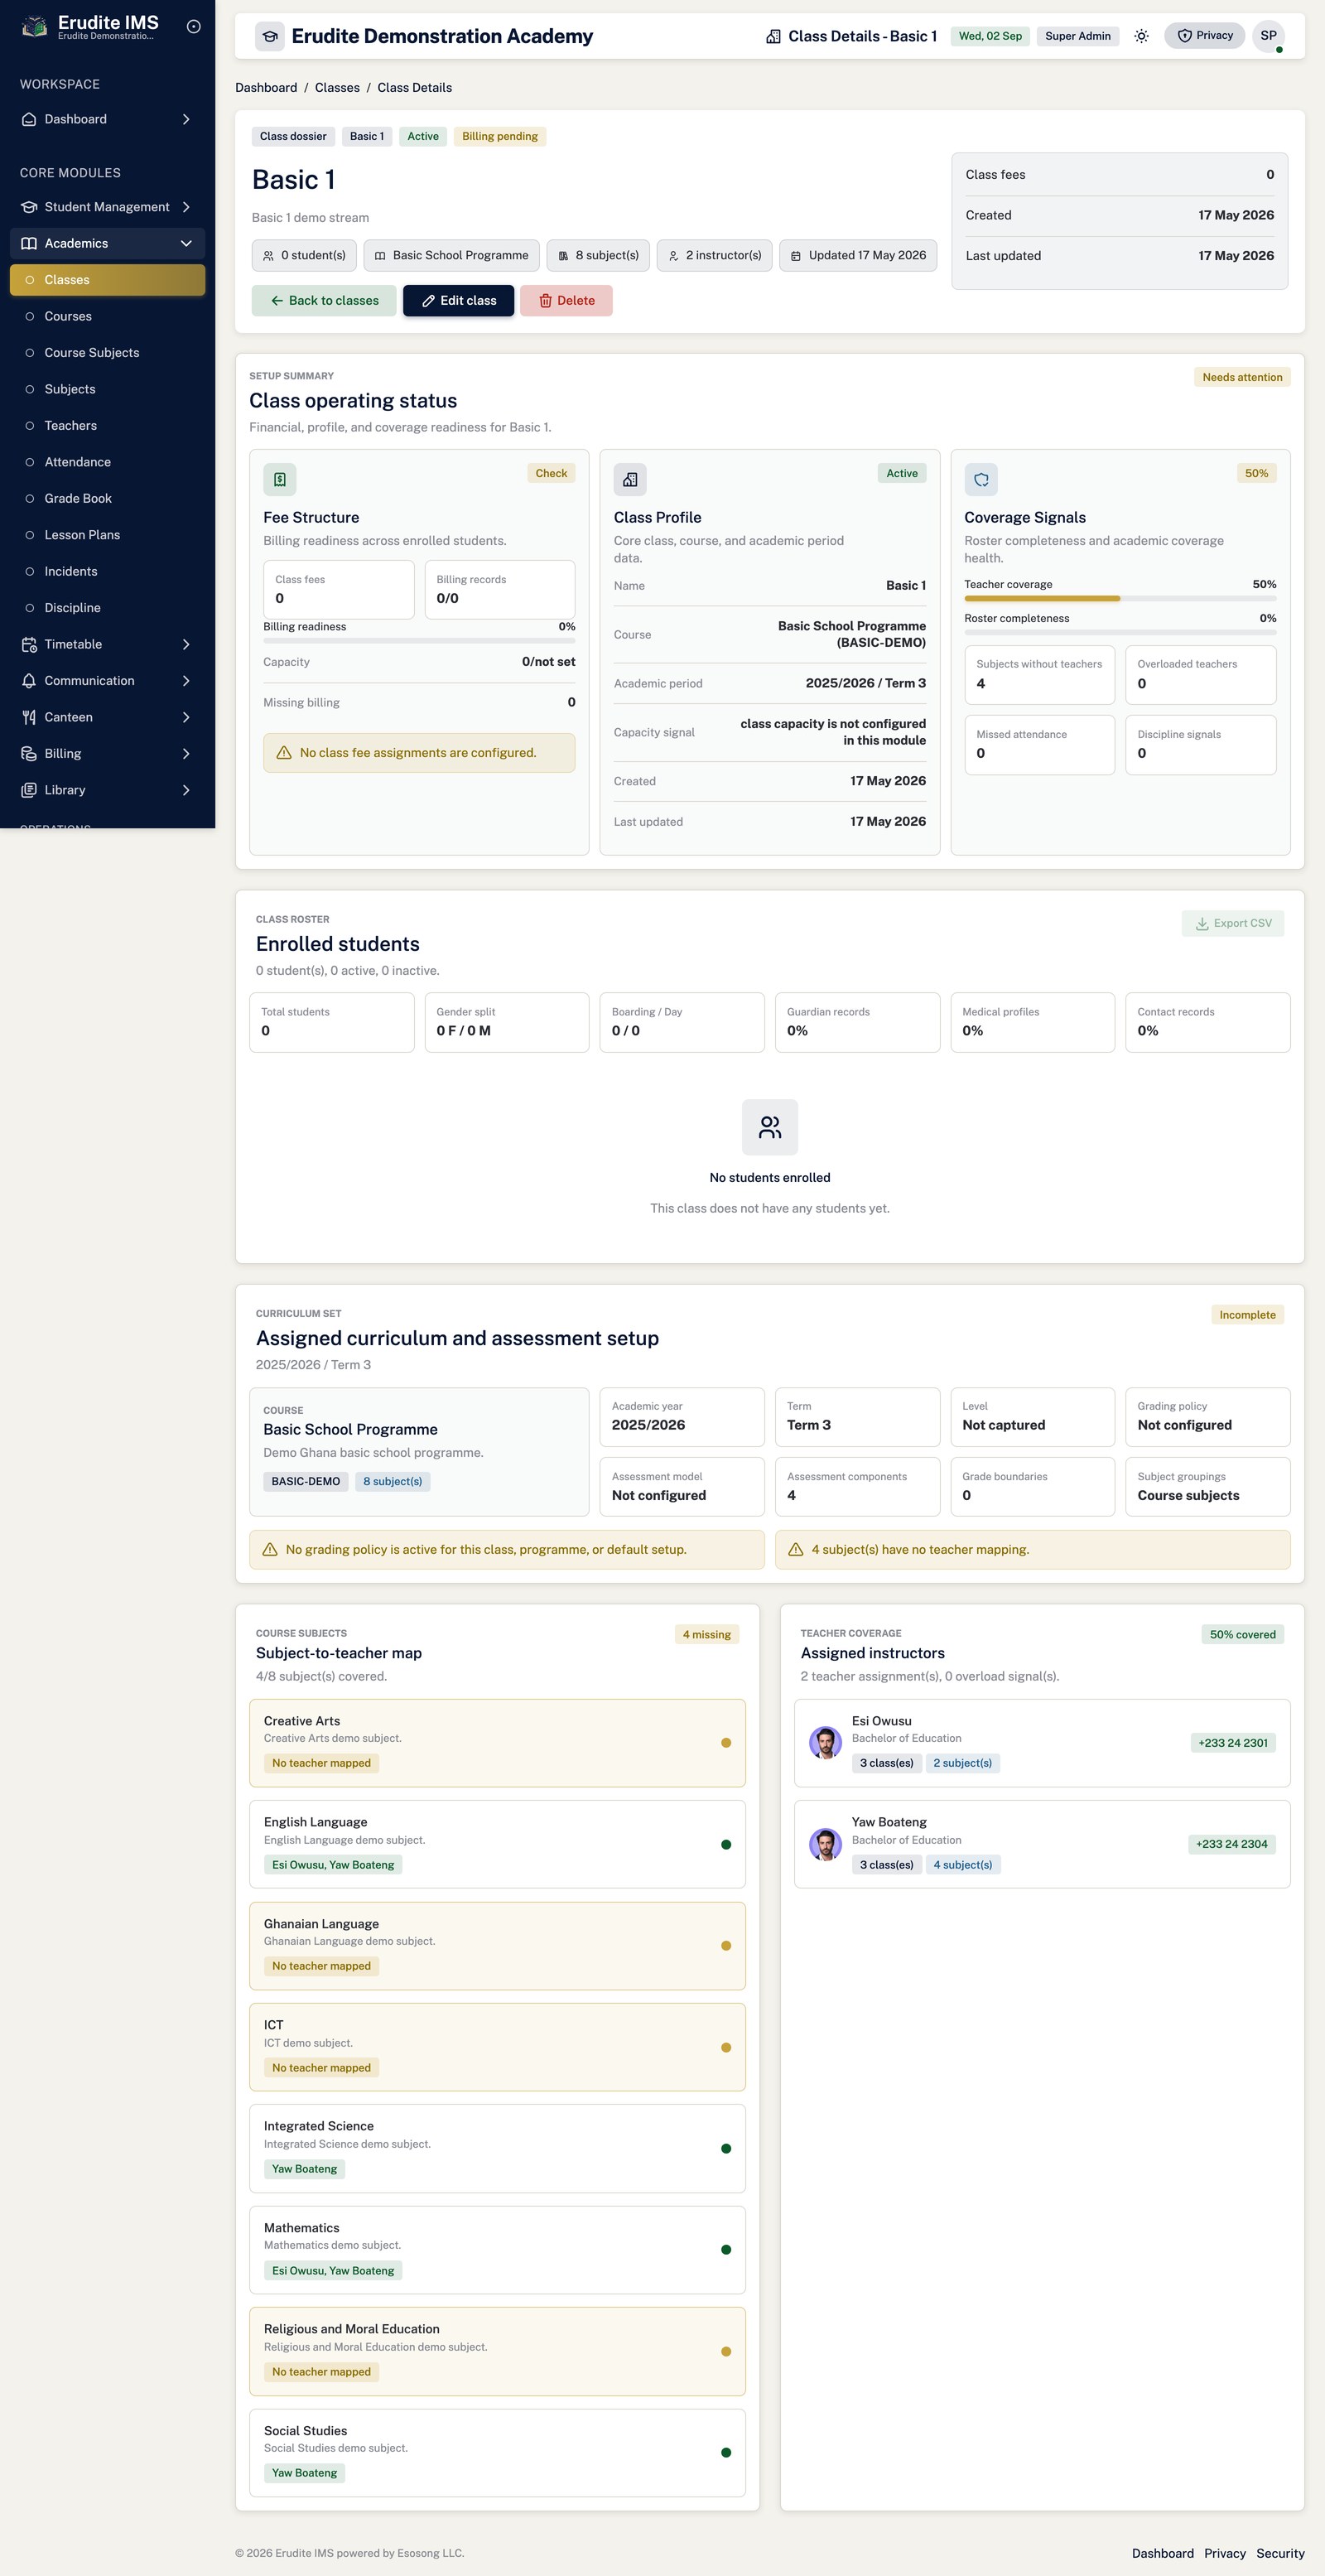The height and width of the screenshot is (2576, 1325).
Task: Click the sidebar collapse circle icon
Action: coord(194,27)
